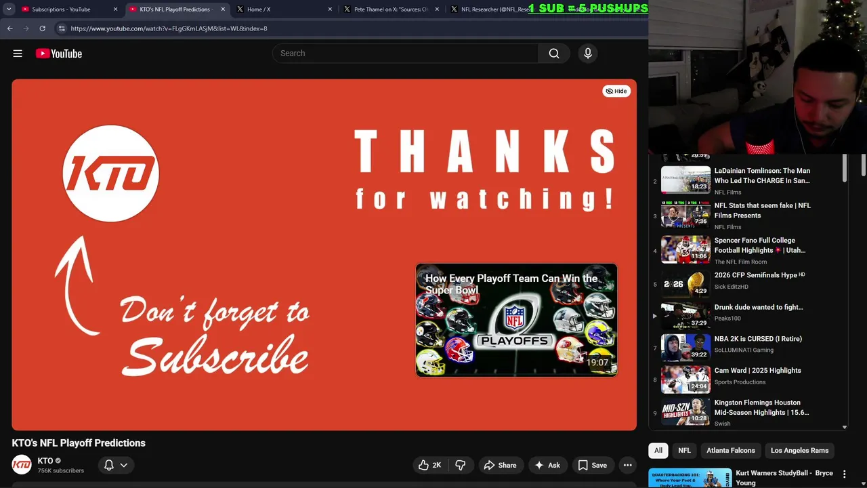The height and width of the screenshot is (488, 867).
Task: Switch to Pete Thamel on X tab
Action: [391, 9]
